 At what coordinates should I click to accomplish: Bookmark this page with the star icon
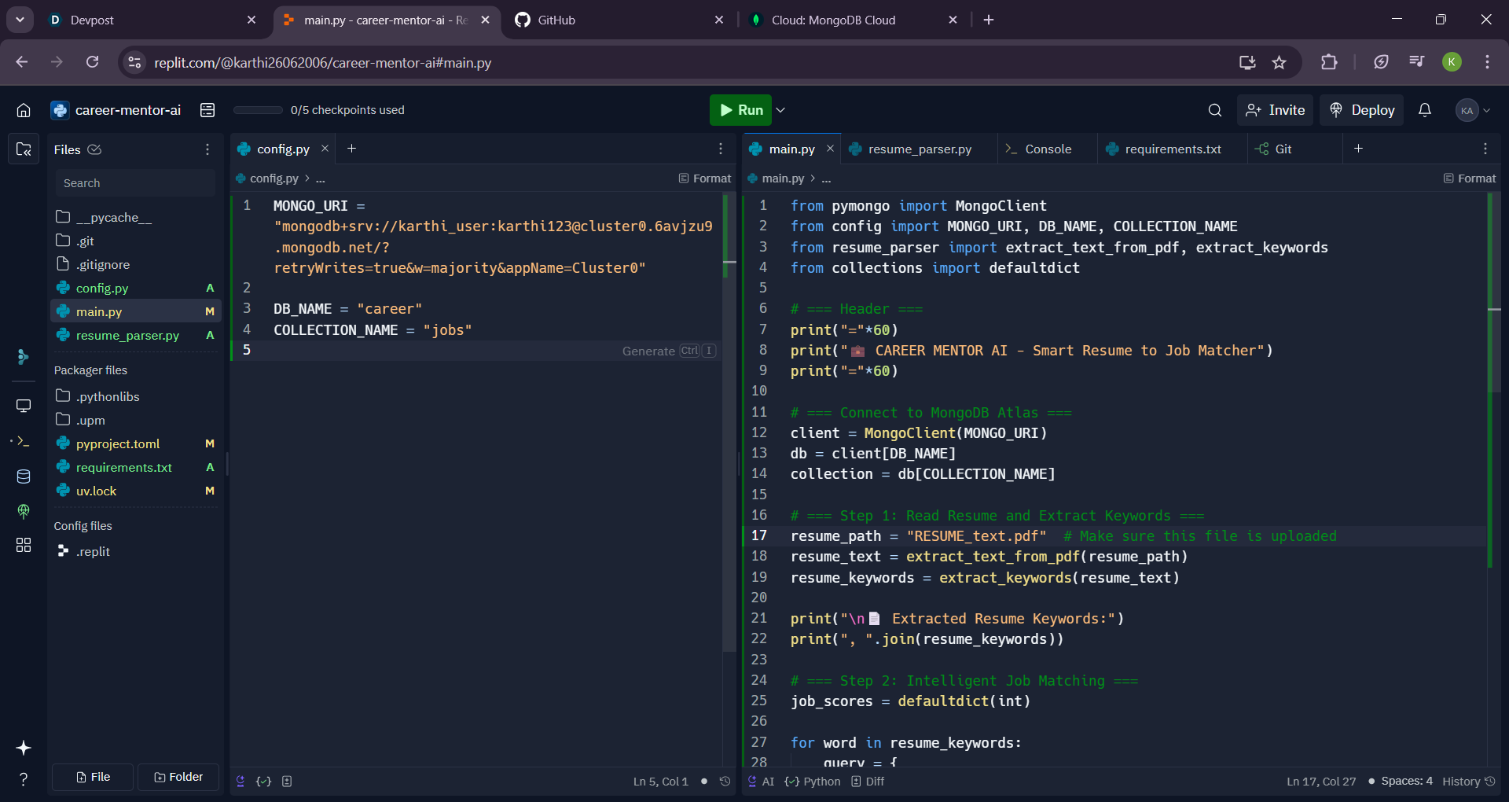1280,63
